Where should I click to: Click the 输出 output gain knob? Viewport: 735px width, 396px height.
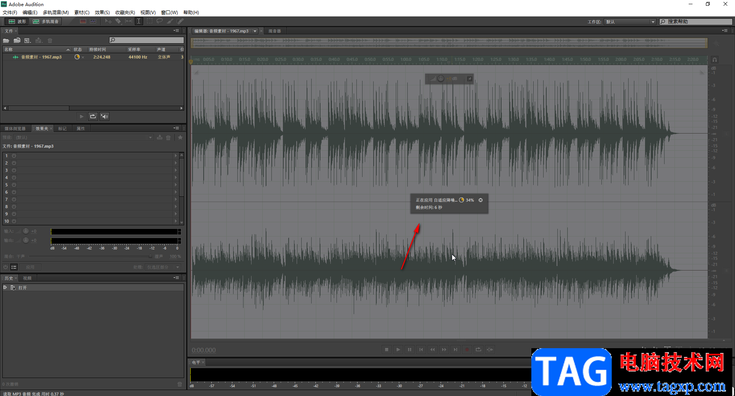point(26,240)
